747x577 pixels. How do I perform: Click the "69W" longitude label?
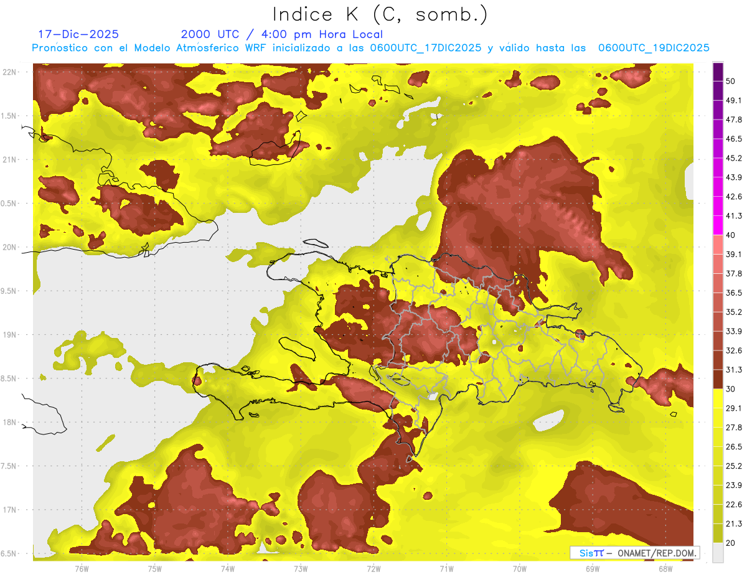click(x=592, y=569)
